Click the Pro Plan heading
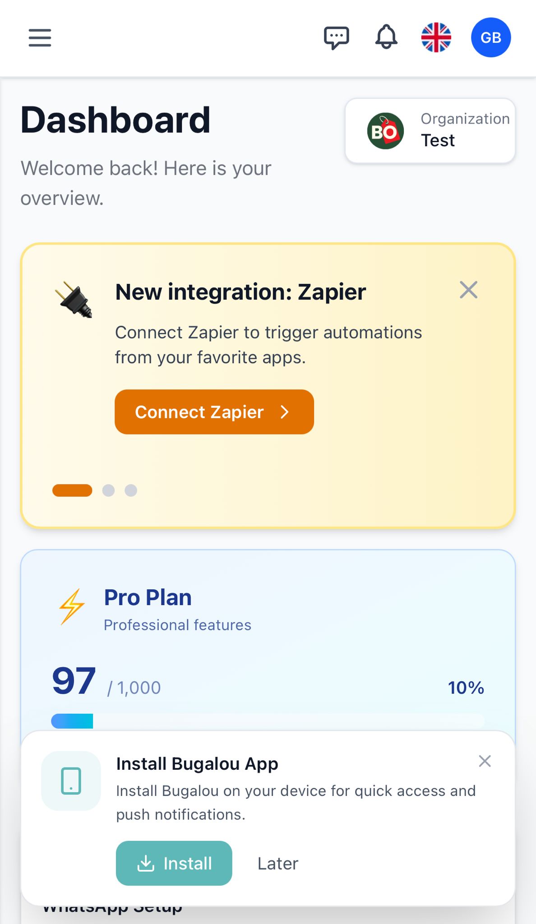 click(x=148, y=597)
